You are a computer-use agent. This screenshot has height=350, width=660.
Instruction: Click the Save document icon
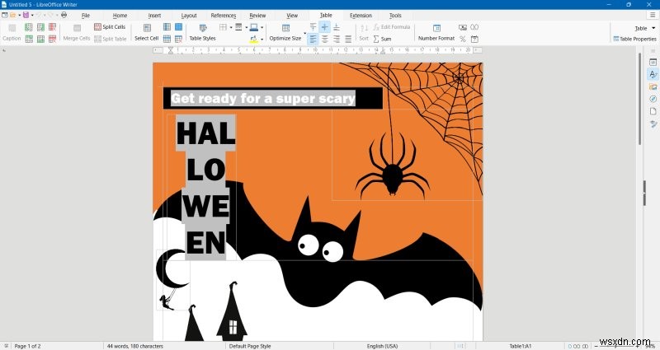click(x=26, y=15)
